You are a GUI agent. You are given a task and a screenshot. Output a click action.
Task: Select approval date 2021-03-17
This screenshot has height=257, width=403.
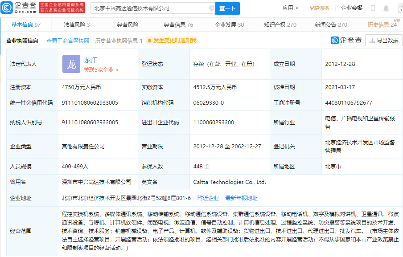point(340,87)
